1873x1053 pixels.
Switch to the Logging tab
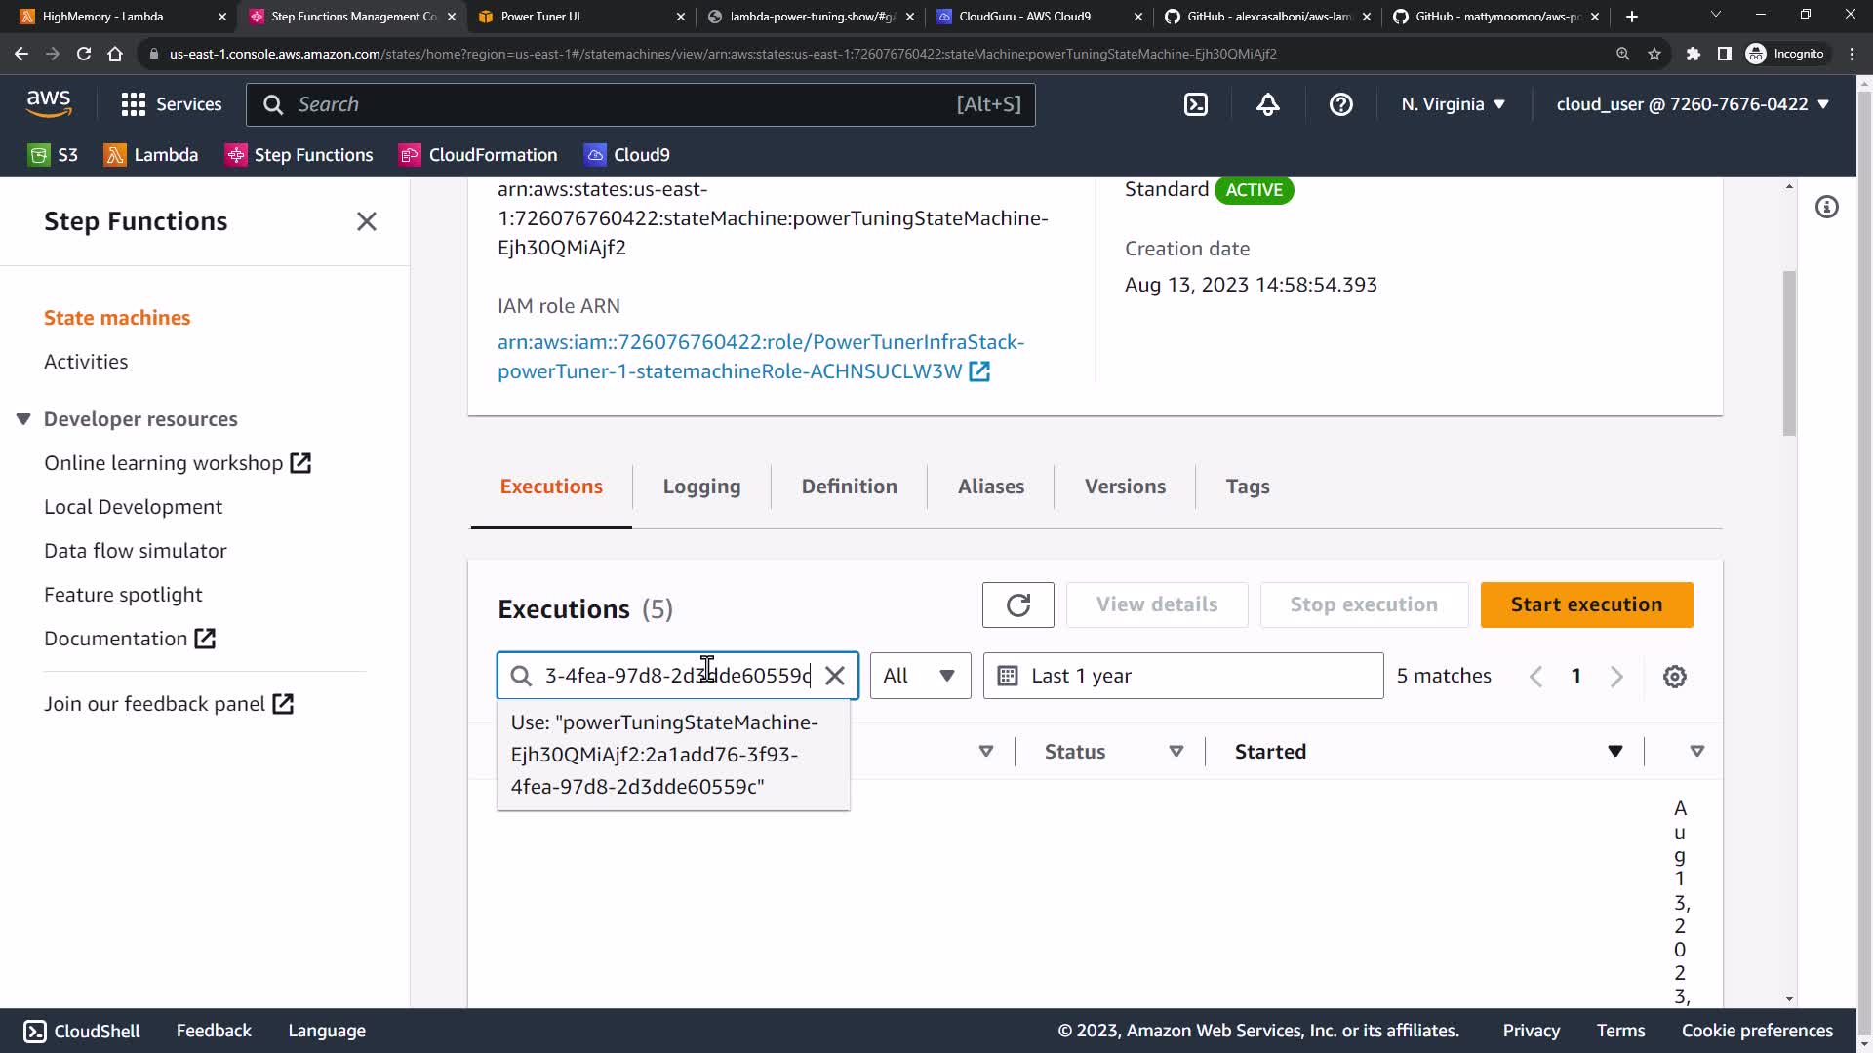[701, 487]
